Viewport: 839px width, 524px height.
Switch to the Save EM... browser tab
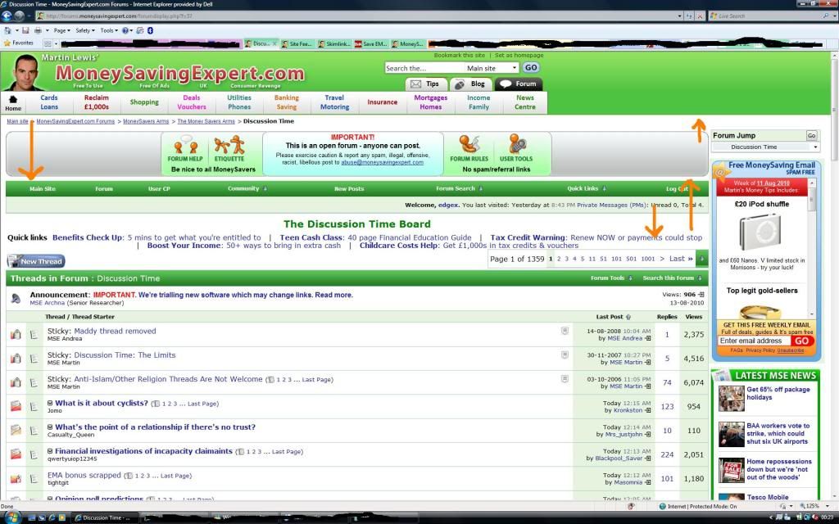click(x=371, y=44)
